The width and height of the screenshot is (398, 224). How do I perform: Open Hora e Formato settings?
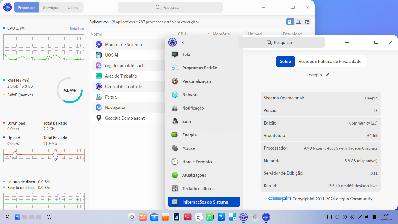pyautogui.click(x=204, y=162)
